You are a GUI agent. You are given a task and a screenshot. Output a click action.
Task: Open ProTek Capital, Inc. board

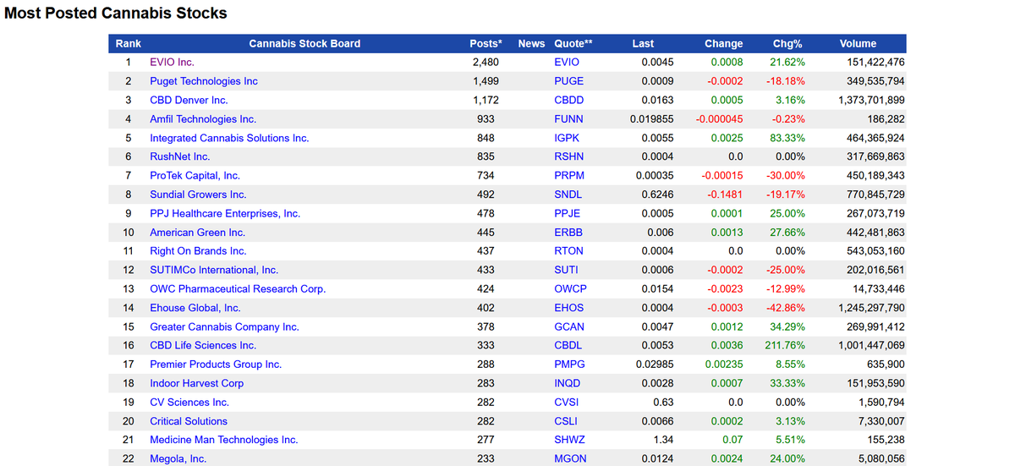click(195, 176)
